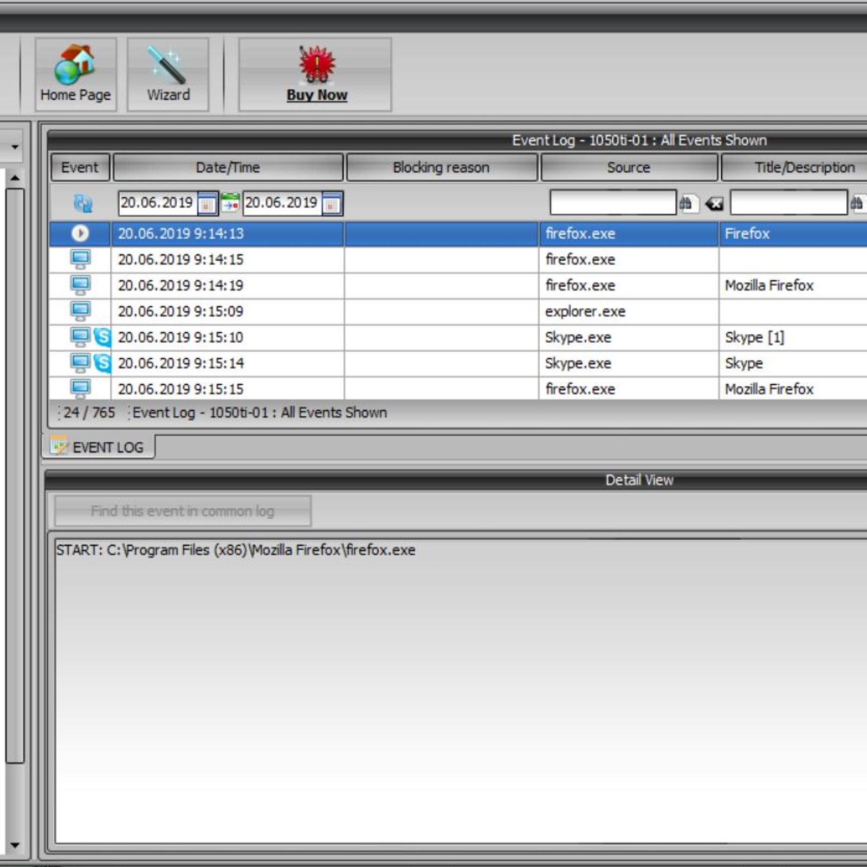Click monitor icon on 9:15:14 row
The width and height of the screenshot is (867, 867).
click(x=80, y=363)
